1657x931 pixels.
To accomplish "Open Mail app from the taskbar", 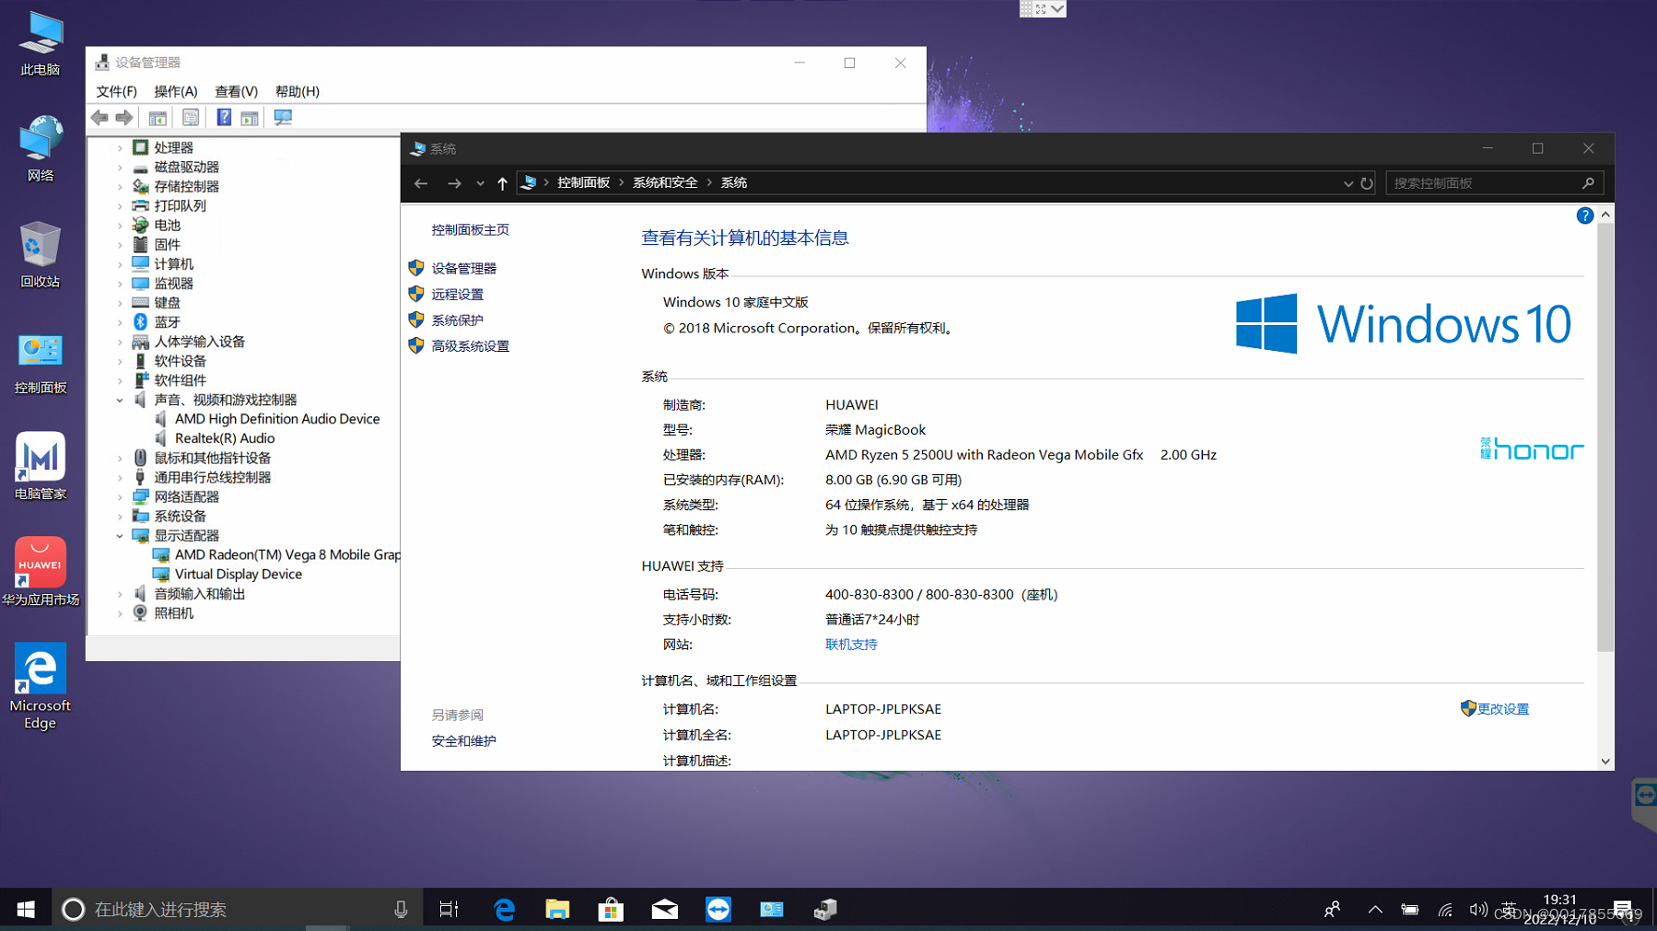I will pyautogui.click(x=664, y=910).
